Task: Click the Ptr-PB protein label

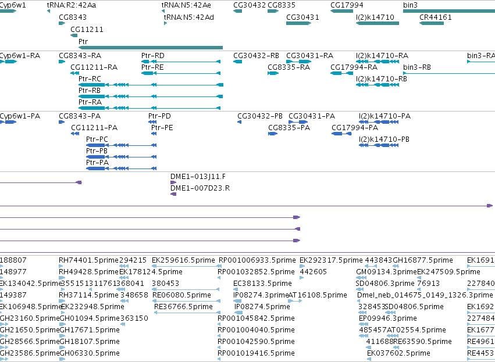Action: click(x=97, y=151)
